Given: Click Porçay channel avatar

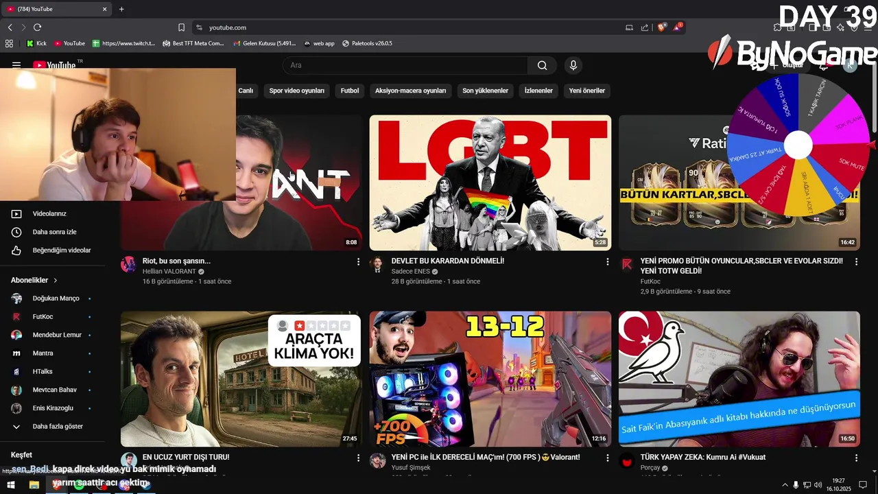Looking at the screenshot, I should (x=626, y=460).
